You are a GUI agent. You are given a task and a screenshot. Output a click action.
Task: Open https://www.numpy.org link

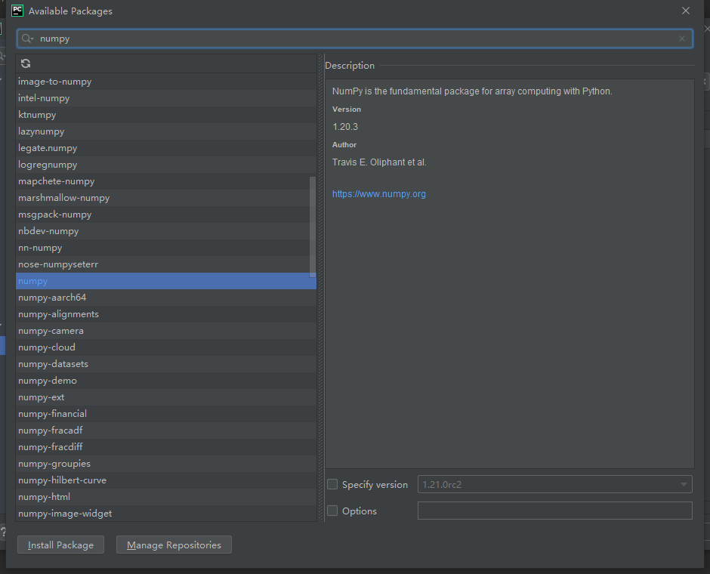(x=378, y=193)
